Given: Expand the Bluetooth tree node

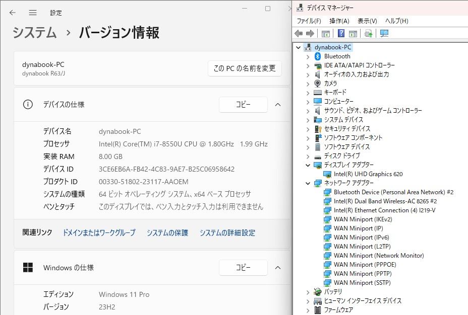Looking at the screenshot, I should 308,56.
